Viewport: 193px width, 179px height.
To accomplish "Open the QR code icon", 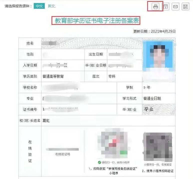I will pos(185,7).
